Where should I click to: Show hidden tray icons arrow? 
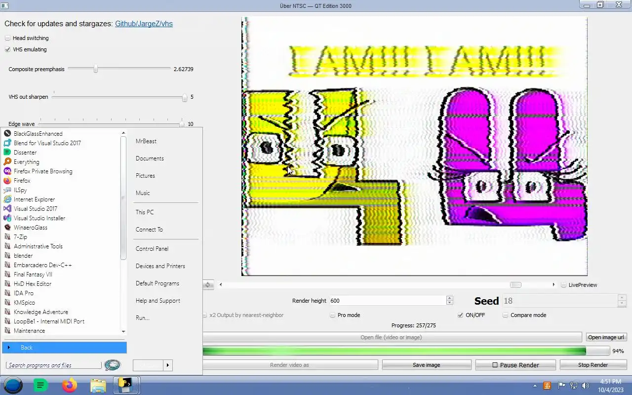[535, 386]
